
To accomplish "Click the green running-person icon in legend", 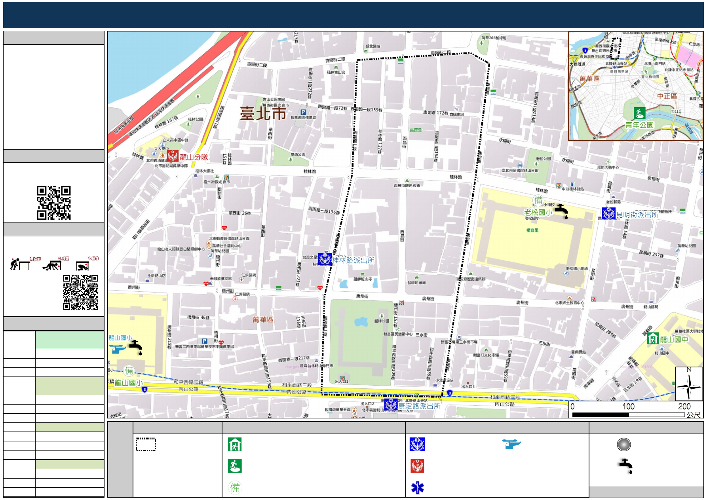I will tap(235, 466).
